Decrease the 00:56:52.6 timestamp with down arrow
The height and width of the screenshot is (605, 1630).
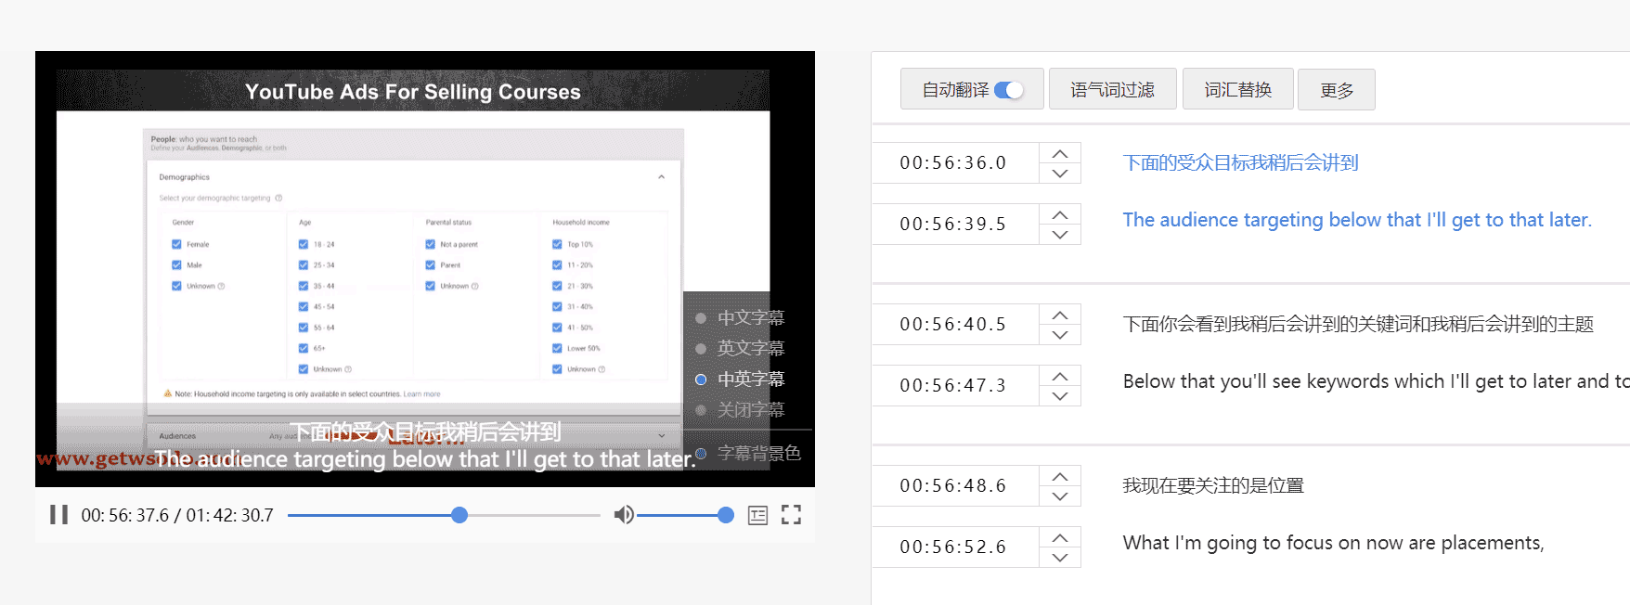coord(1060,558)
